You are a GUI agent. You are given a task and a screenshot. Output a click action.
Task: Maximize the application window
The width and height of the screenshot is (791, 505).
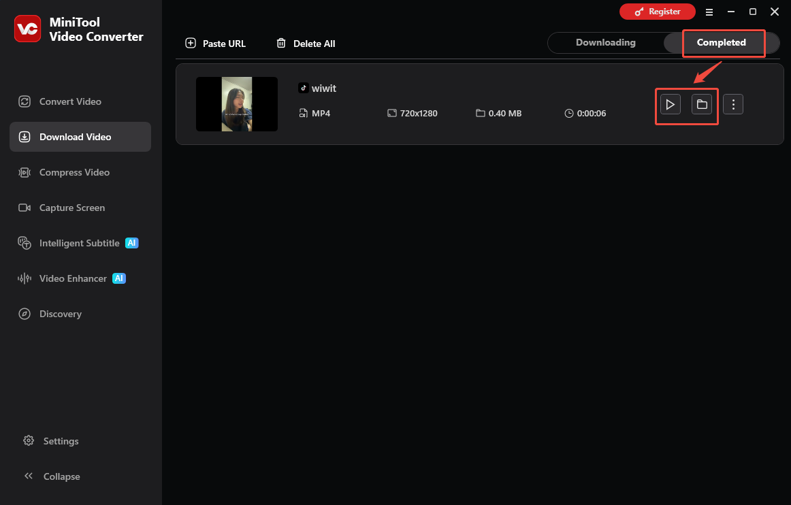point(753,12)
